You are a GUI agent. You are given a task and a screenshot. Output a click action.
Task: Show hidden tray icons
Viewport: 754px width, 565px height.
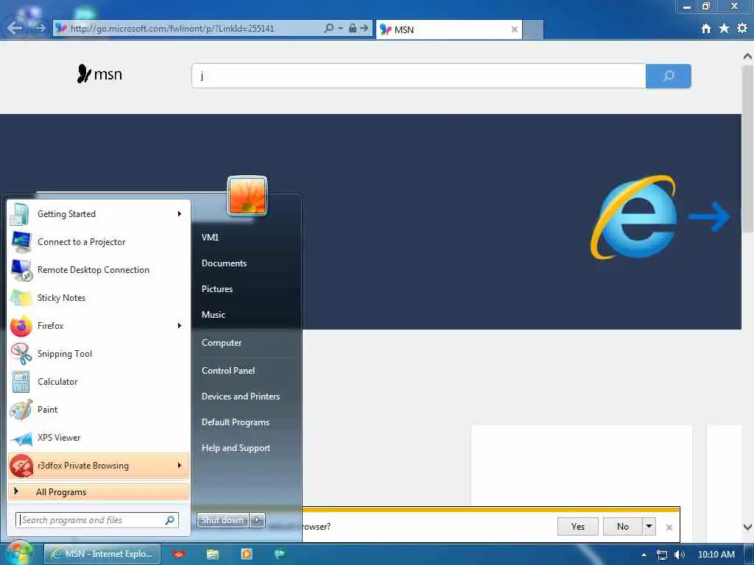[644, 555]
